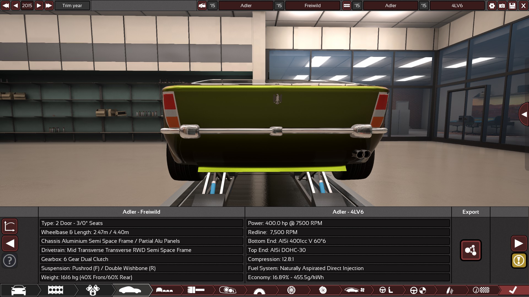Click the Adler - 4LV6 panel header
529x297 pixels.
[348, 212]
